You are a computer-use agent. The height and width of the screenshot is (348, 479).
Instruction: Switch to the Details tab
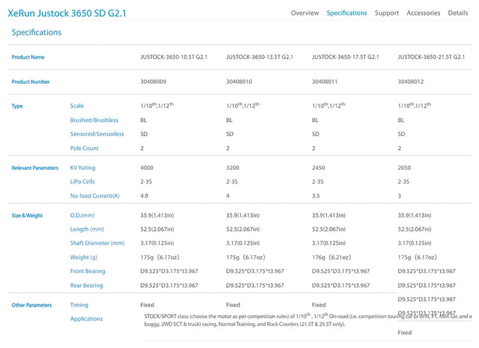458,13
